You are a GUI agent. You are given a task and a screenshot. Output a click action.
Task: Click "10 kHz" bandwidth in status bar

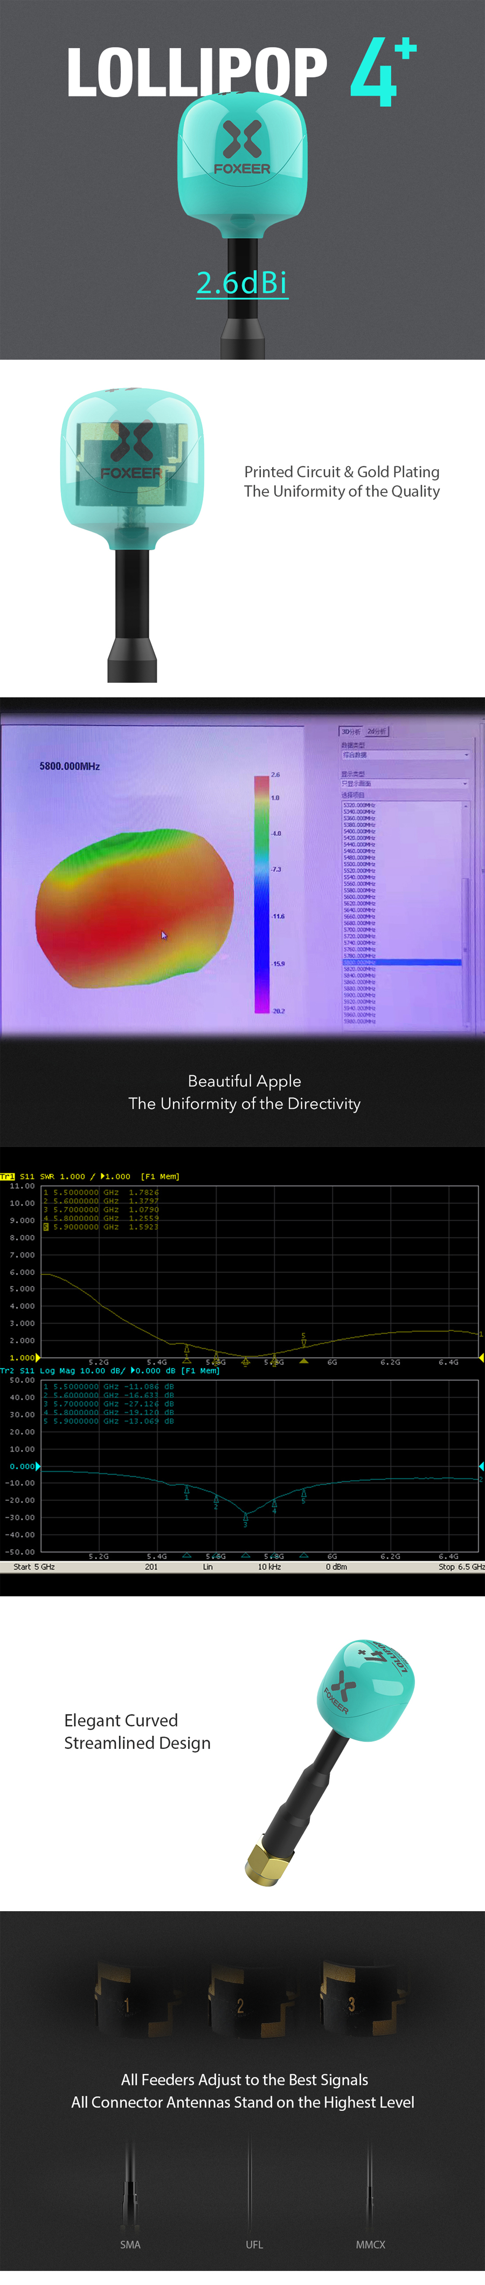pyautogui.click(x=269, y=1567)
